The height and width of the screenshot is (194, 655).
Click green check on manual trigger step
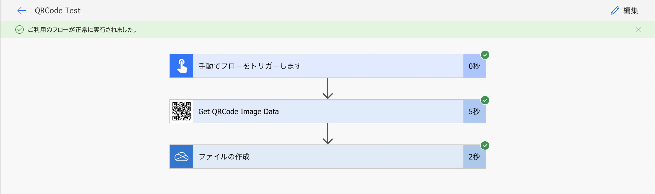coord(485,55)
